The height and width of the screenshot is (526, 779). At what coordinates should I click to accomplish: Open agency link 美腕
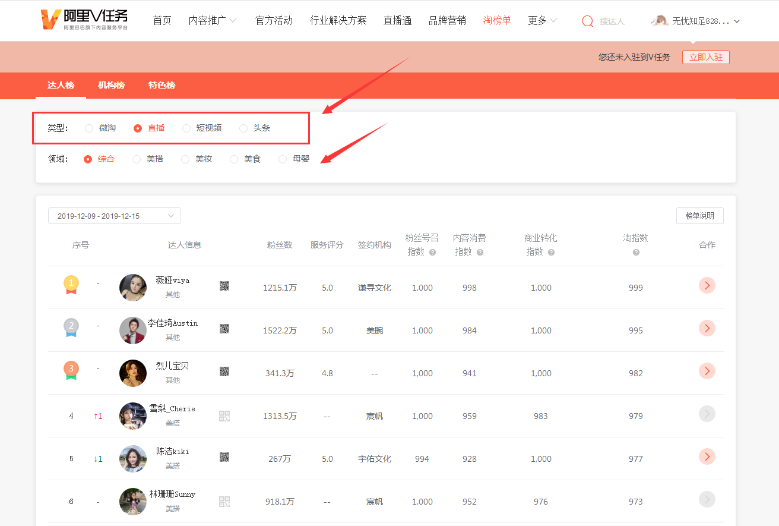tap(375, 330)
